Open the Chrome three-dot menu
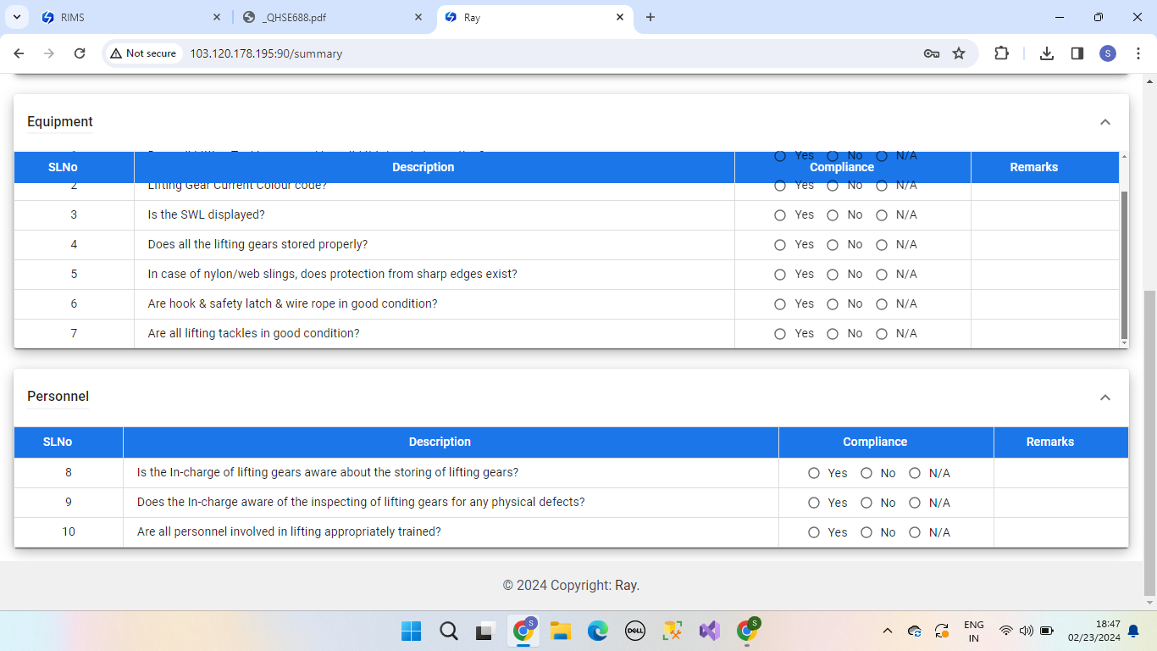This screenshot has width=1157, height=651. tap(1138, 53)
